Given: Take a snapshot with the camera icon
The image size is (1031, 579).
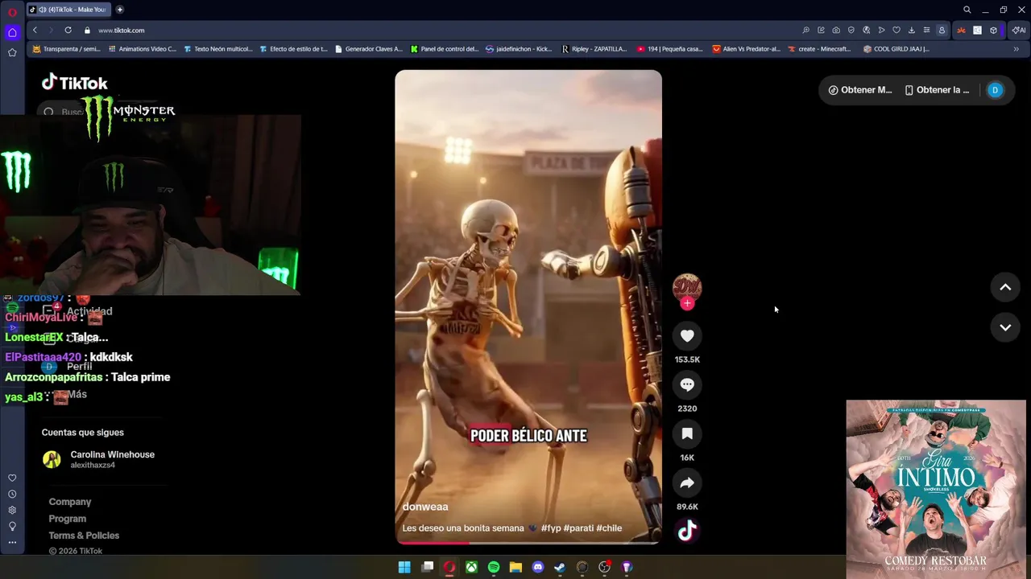Looking at the screenshot, I should click(x=836, y=30).
